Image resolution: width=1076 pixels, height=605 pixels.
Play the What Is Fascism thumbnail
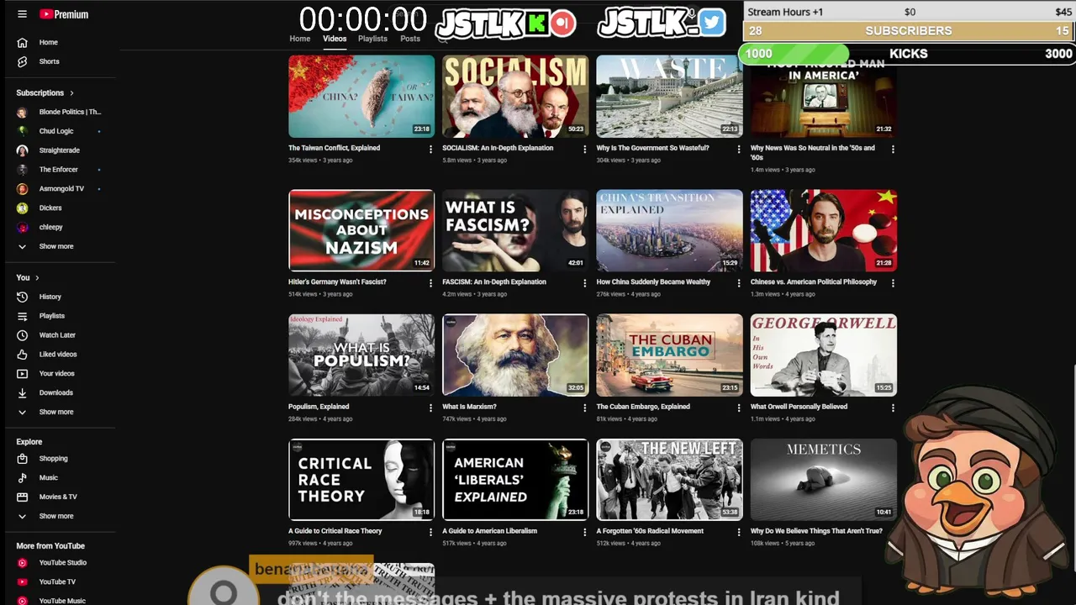tap(515, 230)
